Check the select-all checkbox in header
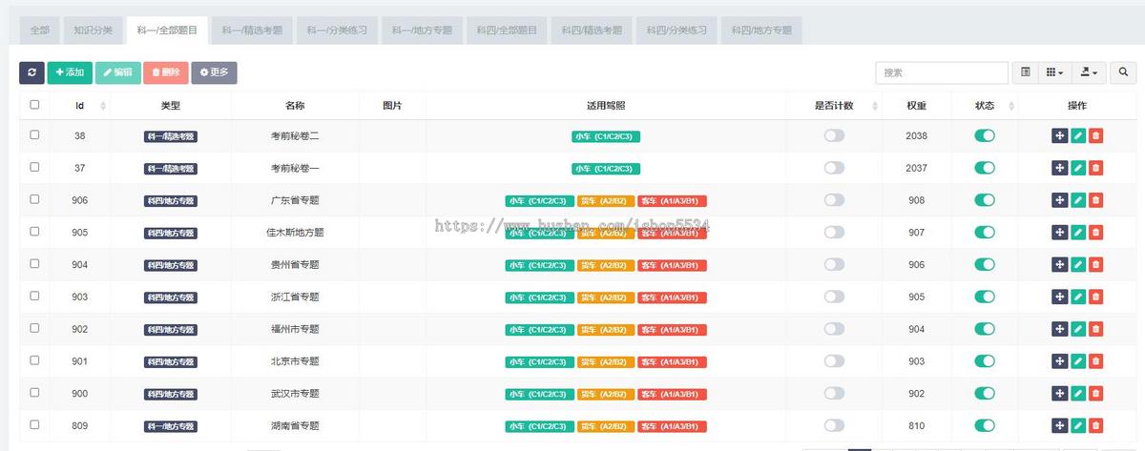The height and width of the screenshot is (451, 1145). tap(34, 105)
